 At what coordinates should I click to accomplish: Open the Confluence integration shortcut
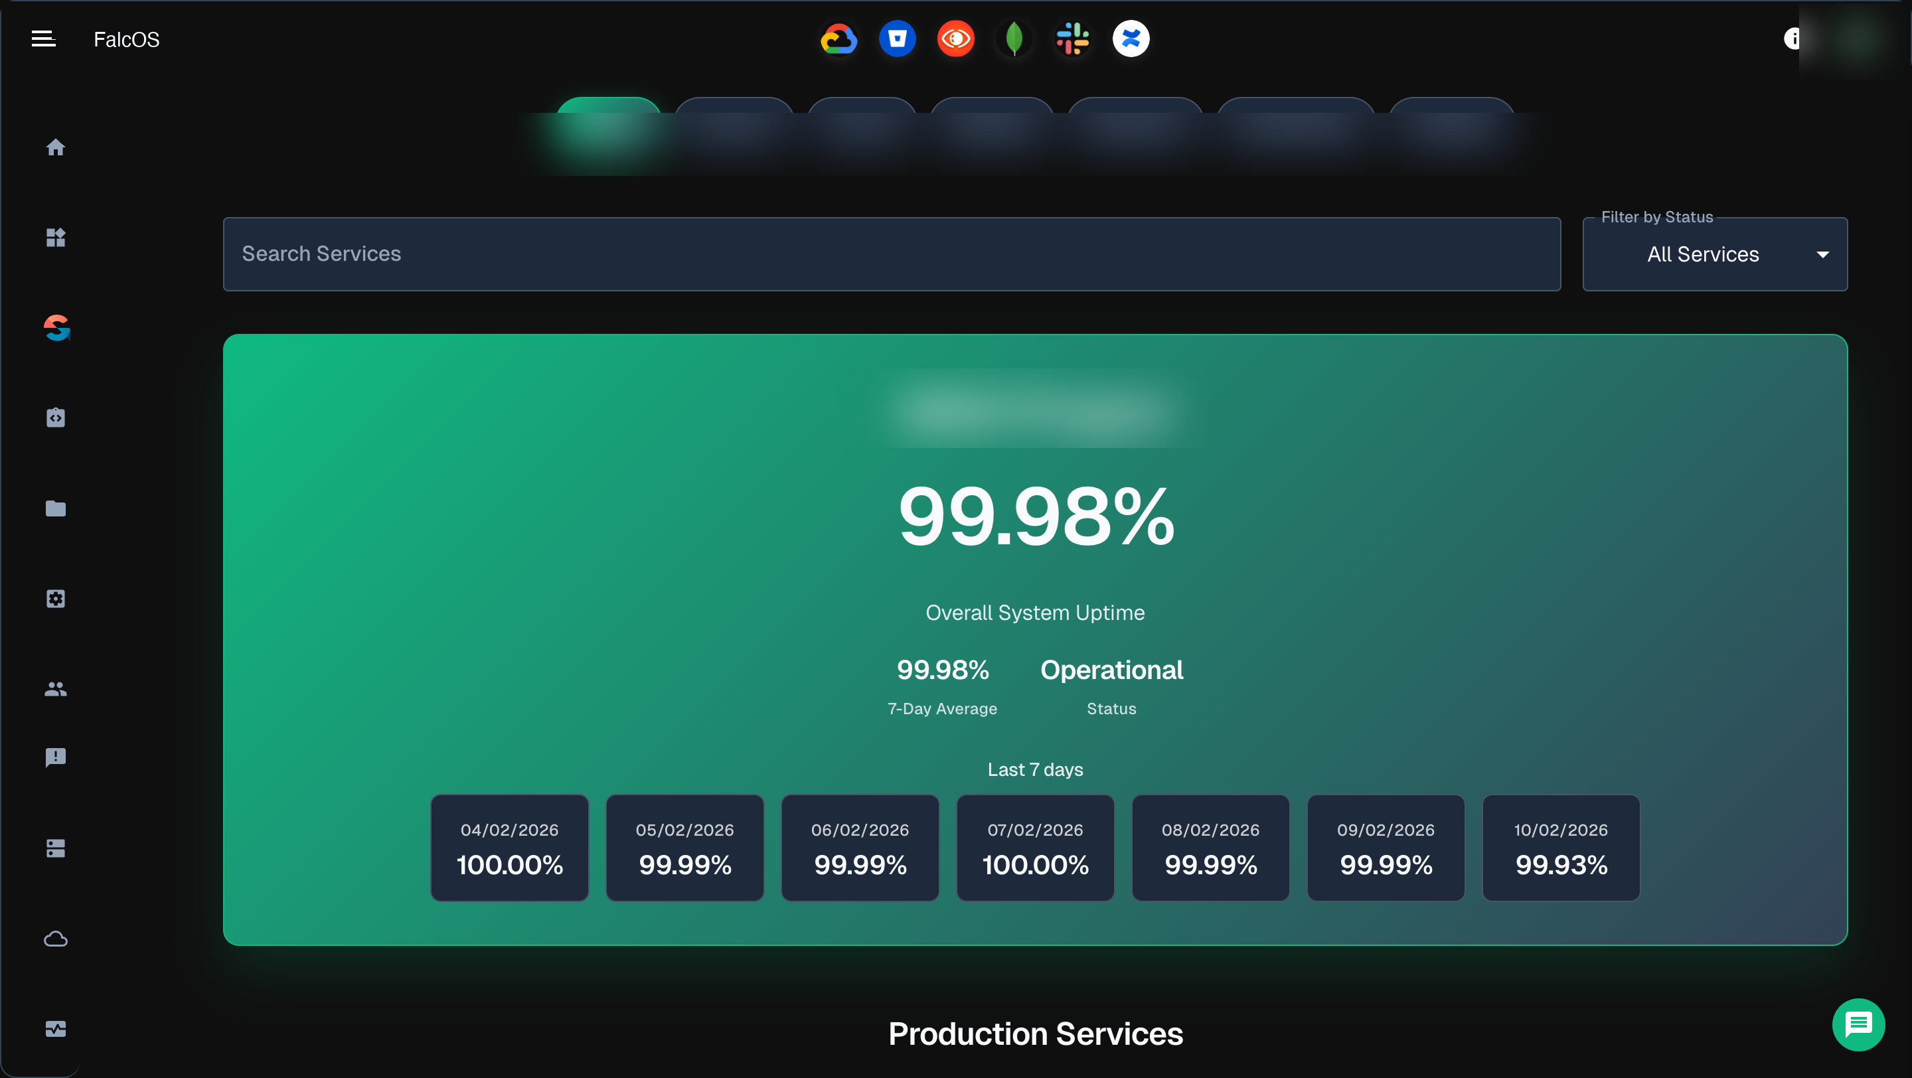pos(1130,38)
